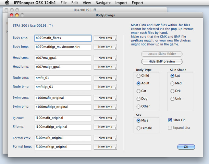Image resolution: width=209 pixels, height=164 pixels.
Task: Click the Body cmx text field
Action: point(63,38)
